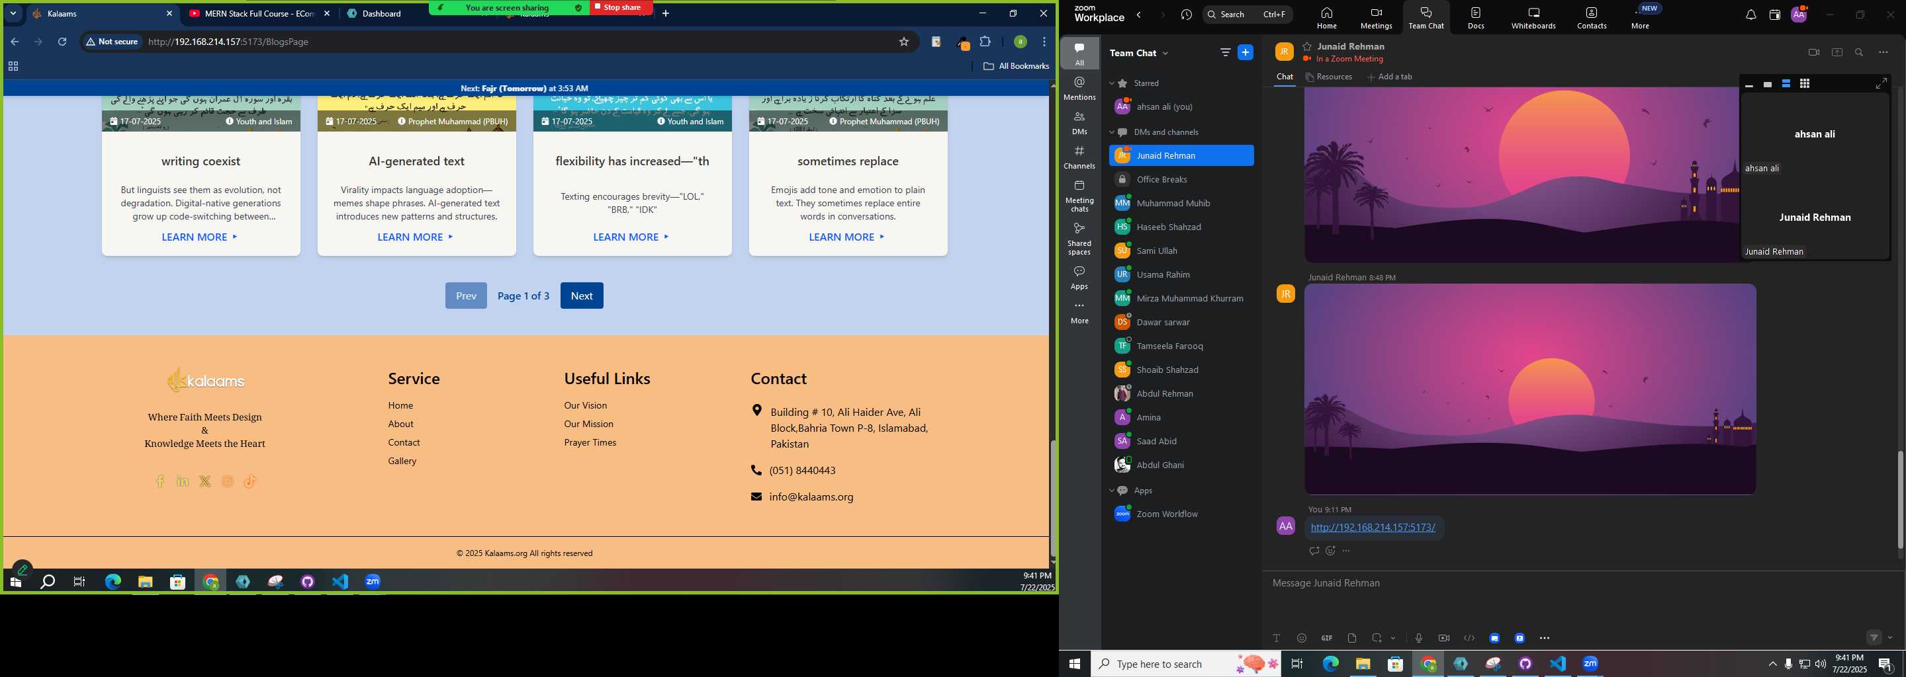Select stacked thumbnail video view
Screen dimensions: 1906x677
tap(1786, 83)
